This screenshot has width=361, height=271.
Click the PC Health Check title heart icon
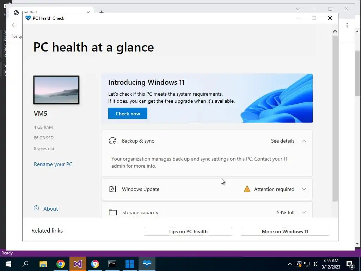(x=28, y=18)
